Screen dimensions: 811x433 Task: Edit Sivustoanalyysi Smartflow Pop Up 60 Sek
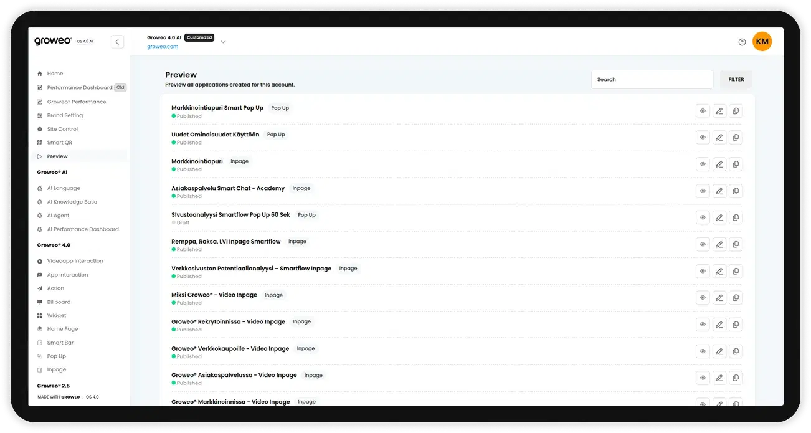click(x=719, y=217)
